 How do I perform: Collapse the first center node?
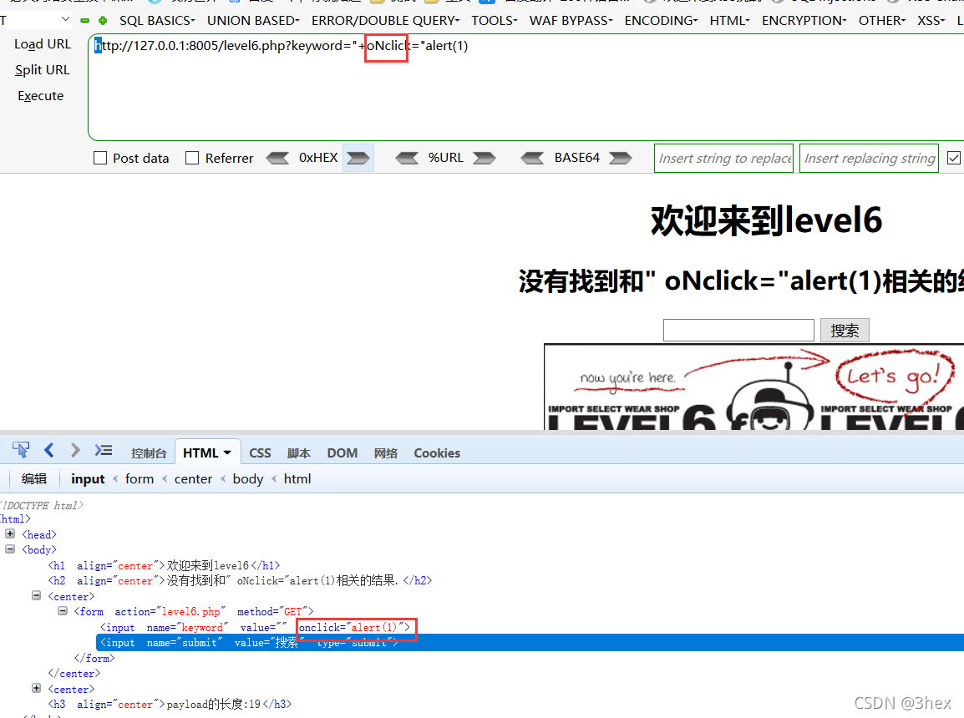pos(36,596)
